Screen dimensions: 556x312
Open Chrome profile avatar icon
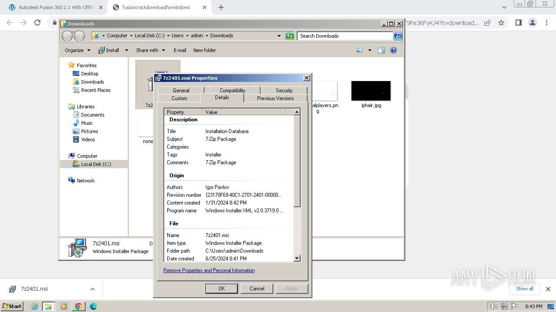(x=533, y=23)
